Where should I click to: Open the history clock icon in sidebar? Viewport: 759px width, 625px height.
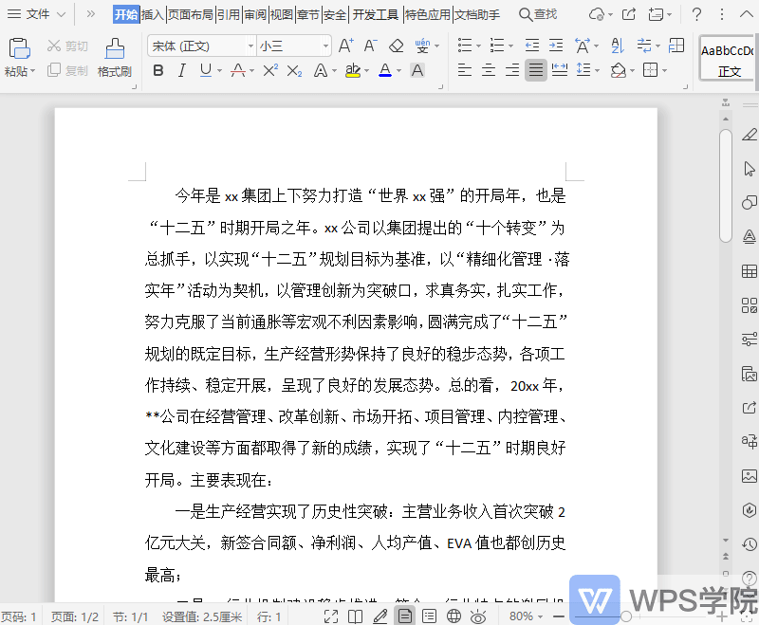point(750,544)
